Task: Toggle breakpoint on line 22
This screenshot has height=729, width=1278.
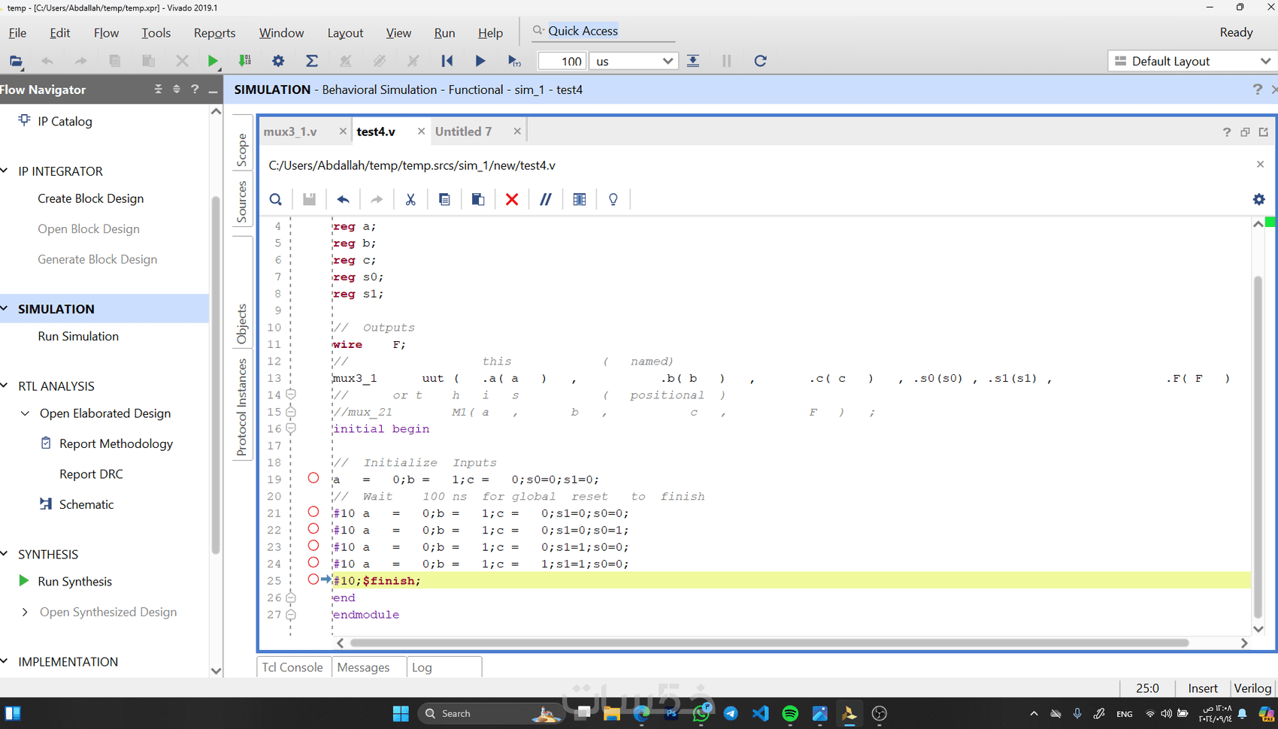Action: point(313,529)
